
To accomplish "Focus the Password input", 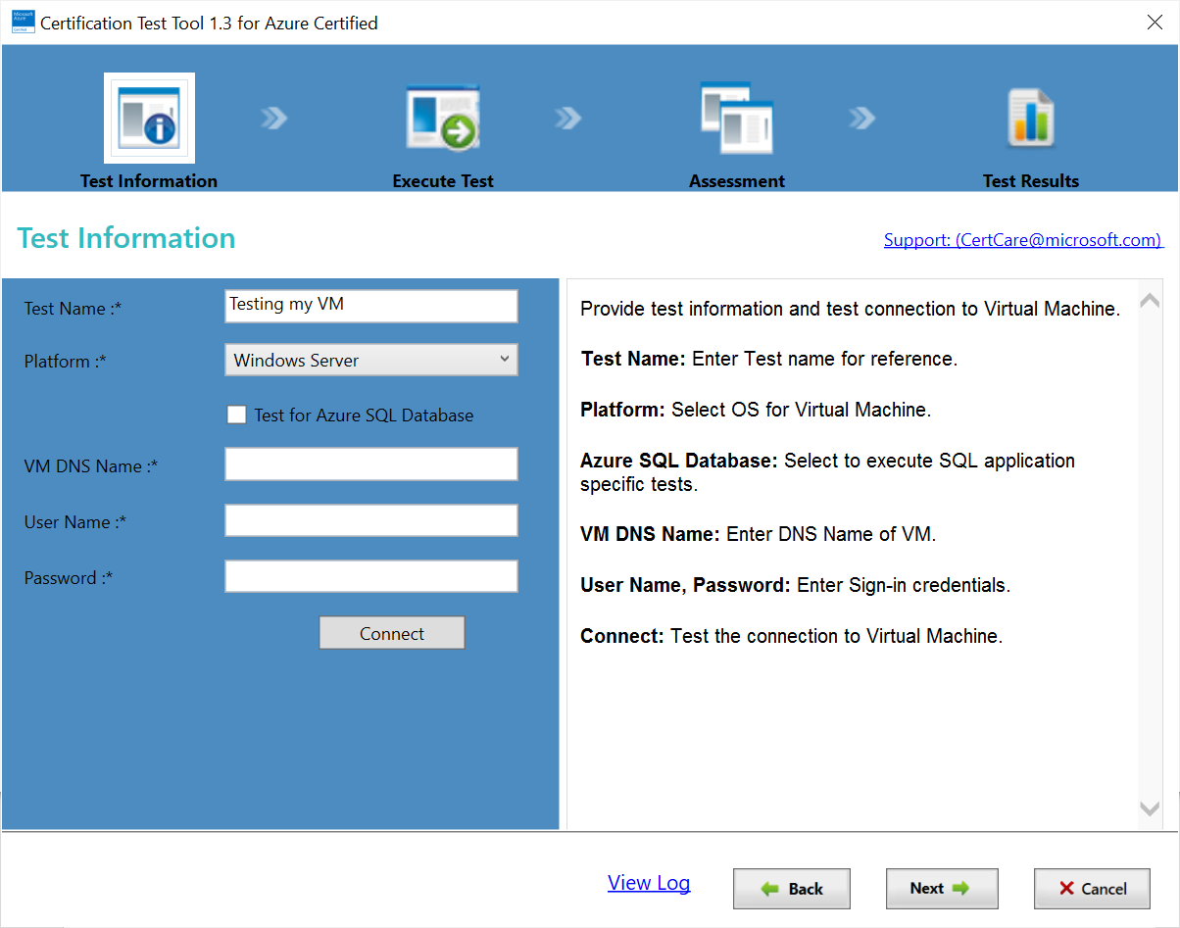I will tap(371, 576).
